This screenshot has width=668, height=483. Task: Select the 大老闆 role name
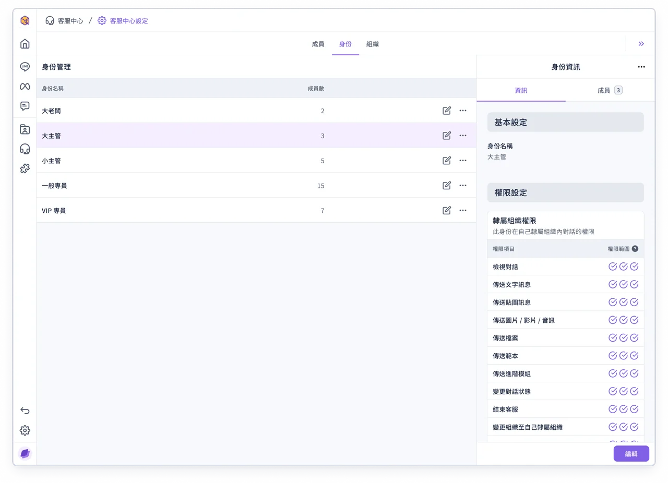(x=52, y=111)
